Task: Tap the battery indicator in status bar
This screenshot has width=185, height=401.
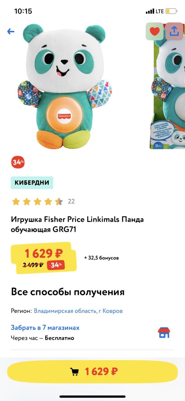Action: point(171,11)
